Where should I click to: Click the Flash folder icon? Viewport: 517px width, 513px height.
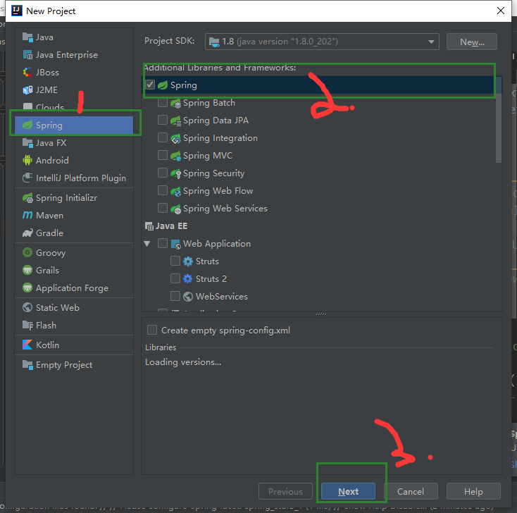coord(27,326)
